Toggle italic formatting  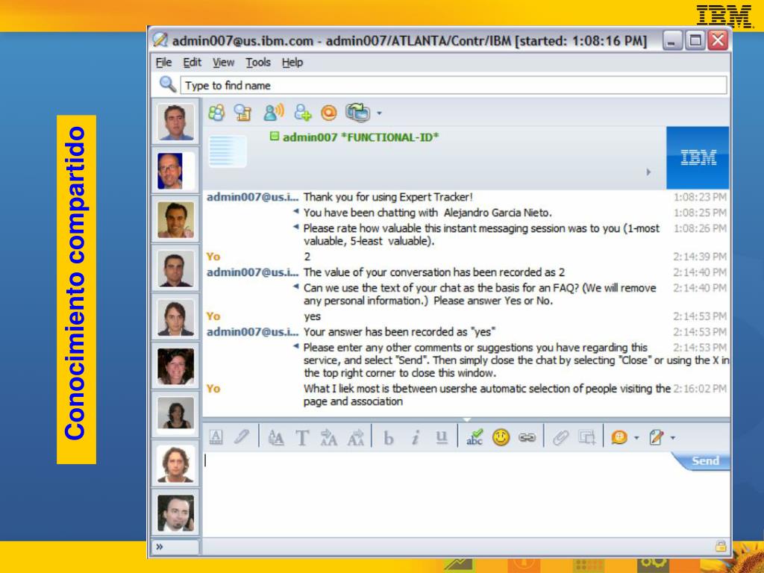pos(415,437)
